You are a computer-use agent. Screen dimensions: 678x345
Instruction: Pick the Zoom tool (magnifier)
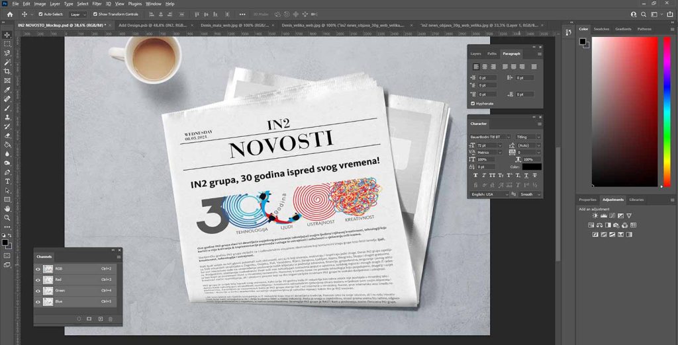[x=7, y=217]
